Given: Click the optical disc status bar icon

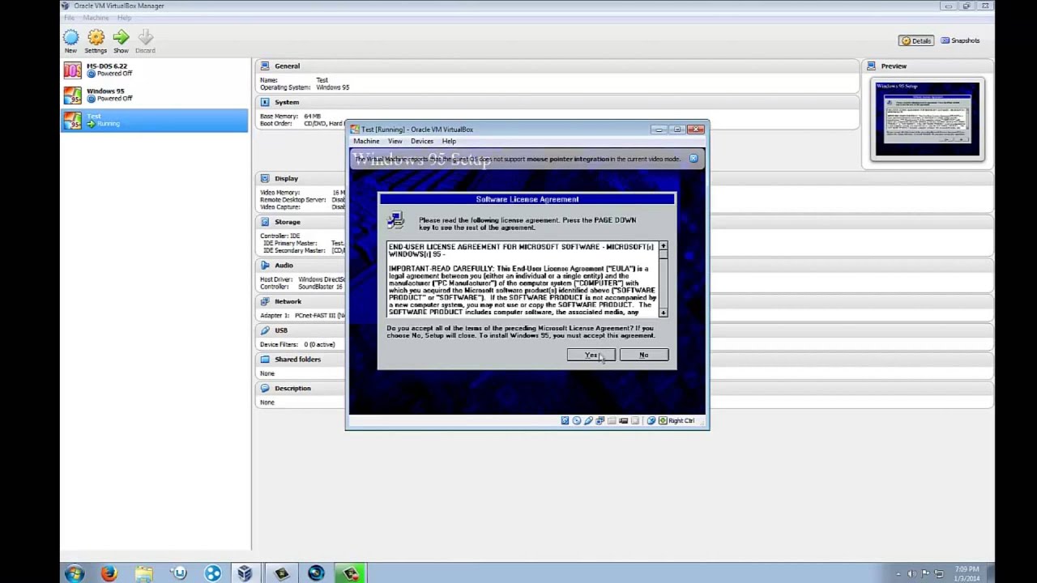Looking at the screenshot, I should coord(577,420).
